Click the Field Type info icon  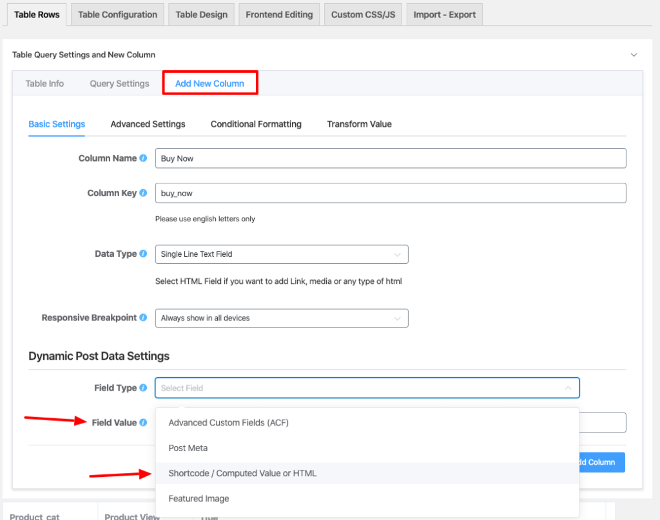coord(143,388)
